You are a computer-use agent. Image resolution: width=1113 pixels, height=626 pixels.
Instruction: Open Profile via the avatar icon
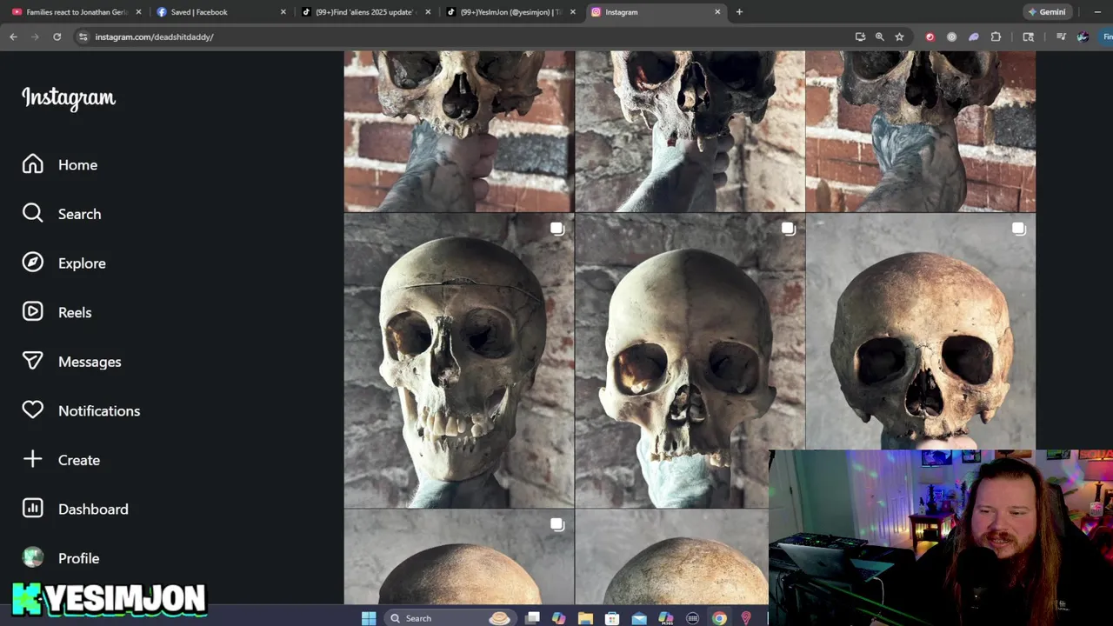click(x=32, y=558)
